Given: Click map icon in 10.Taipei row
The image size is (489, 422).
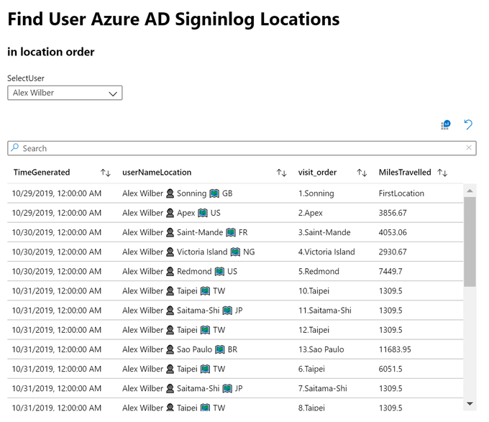Looking at the screenshot, I should 205,291.
